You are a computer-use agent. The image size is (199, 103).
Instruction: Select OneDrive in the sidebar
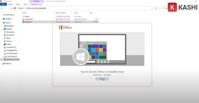9,19
